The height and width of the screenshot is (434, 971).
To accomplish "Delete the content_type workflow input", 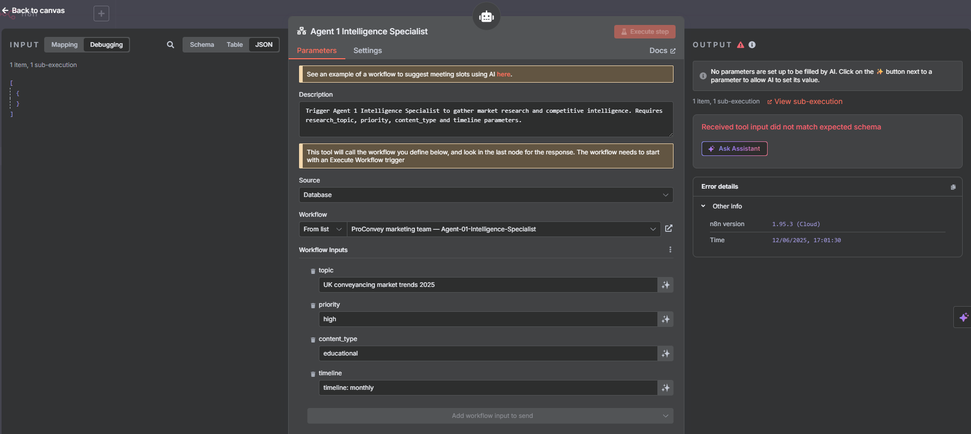I will coord(313,339).
